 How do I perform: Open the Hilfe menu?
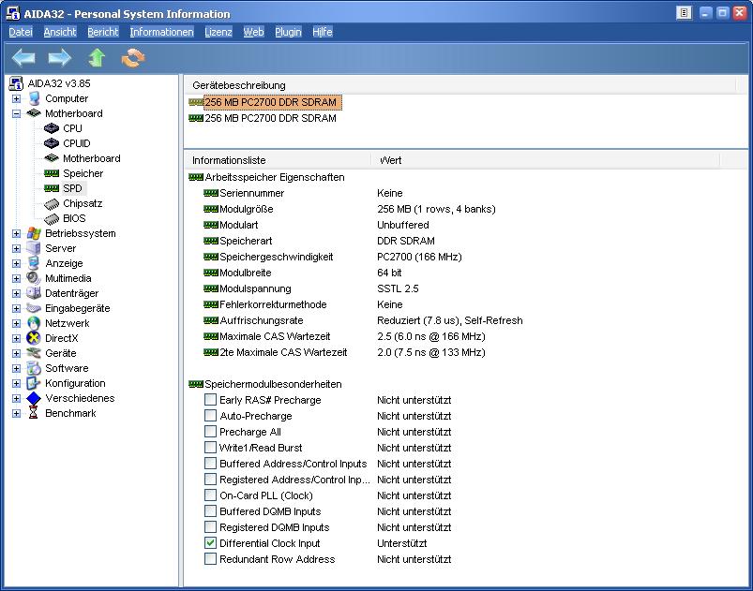click(x=323, y=32)
